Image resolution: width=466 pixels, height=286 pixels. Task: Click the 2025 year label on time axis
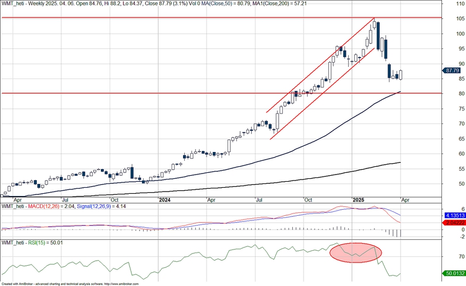point(359,200)
